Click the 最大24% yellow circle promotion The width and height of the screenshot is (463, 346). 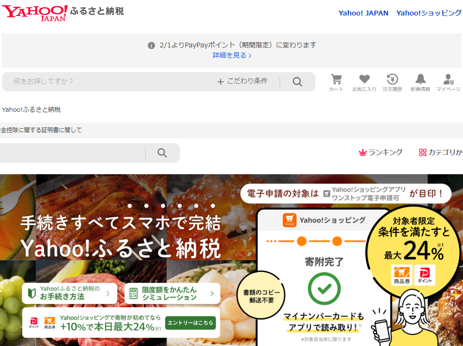point(413,253)
